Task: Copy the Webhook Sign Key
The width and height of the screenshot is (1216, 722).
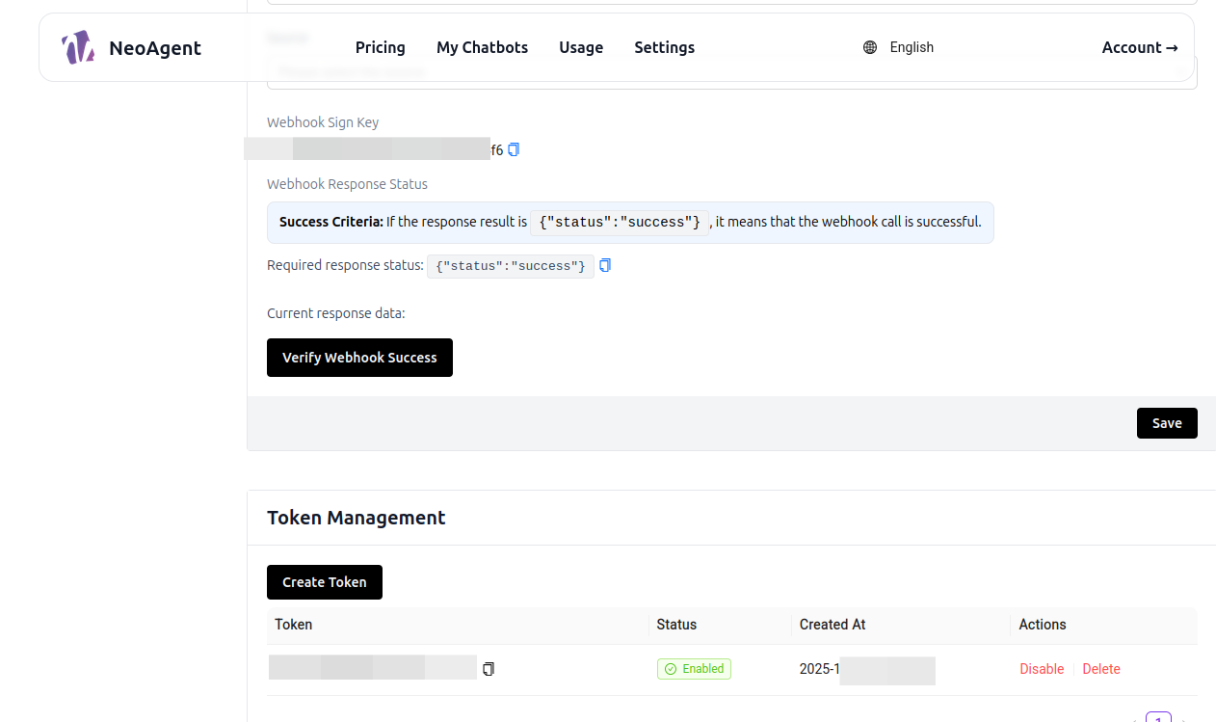Action: (514, 149)
